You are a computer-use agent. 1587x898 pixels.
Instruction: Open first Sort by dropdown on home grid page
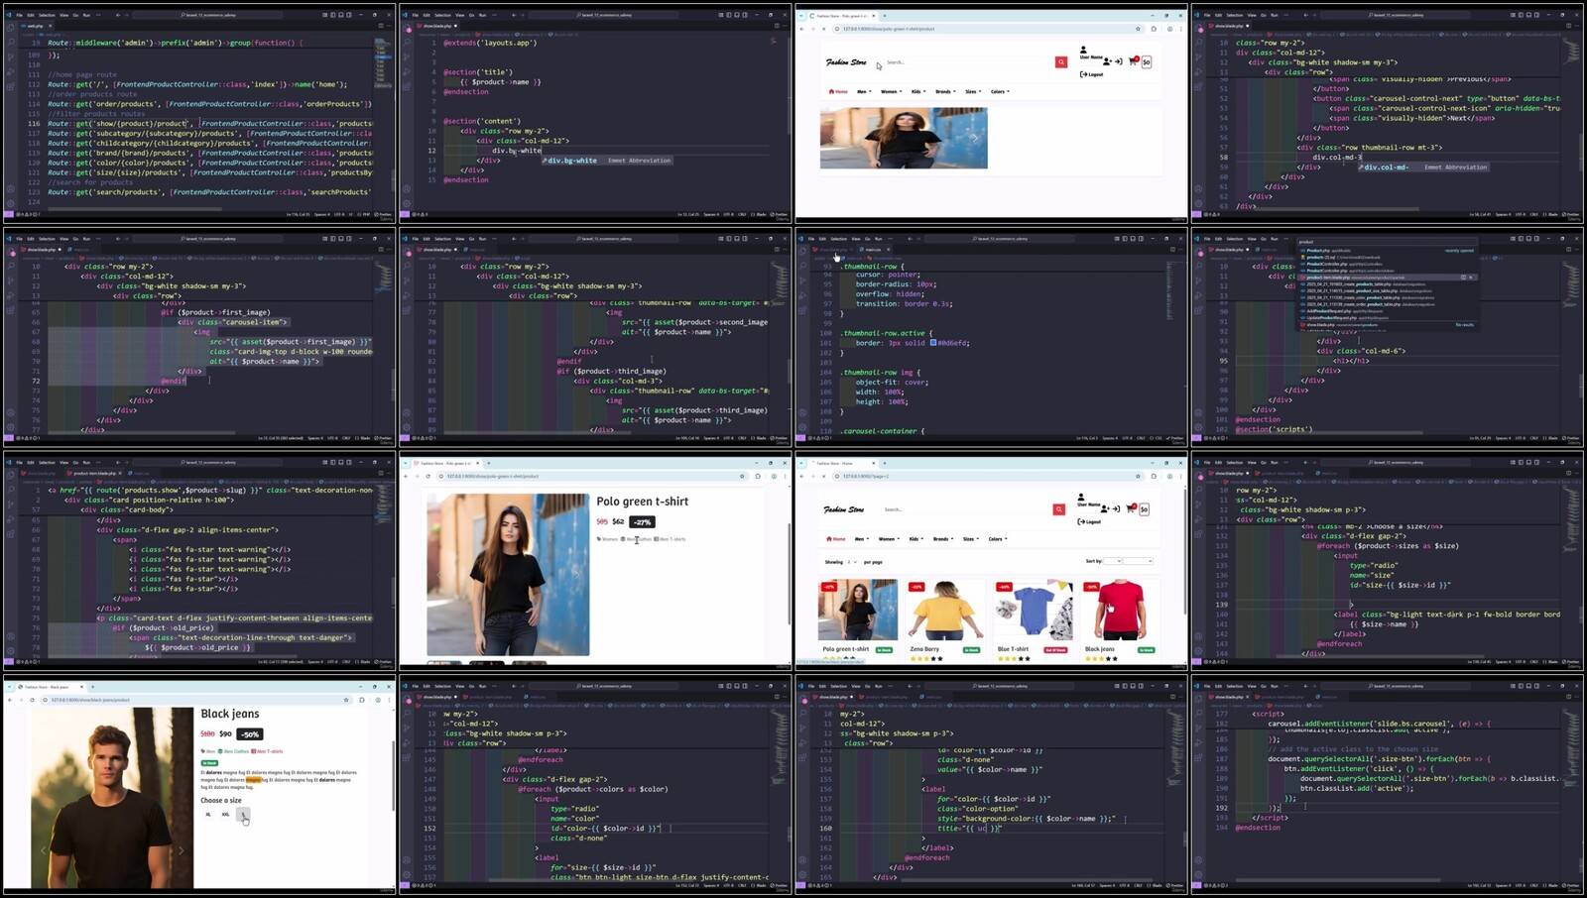click(x=1113, y=561)
